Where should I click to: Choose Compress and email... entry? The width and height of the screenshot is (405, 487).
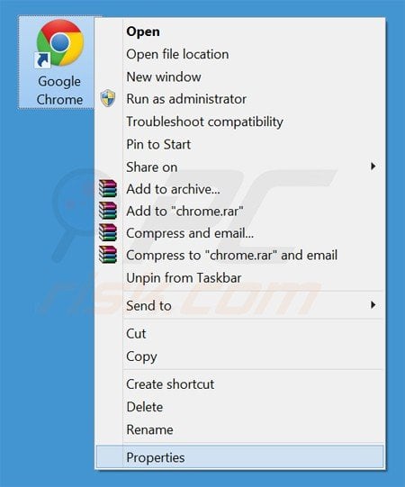239,233
